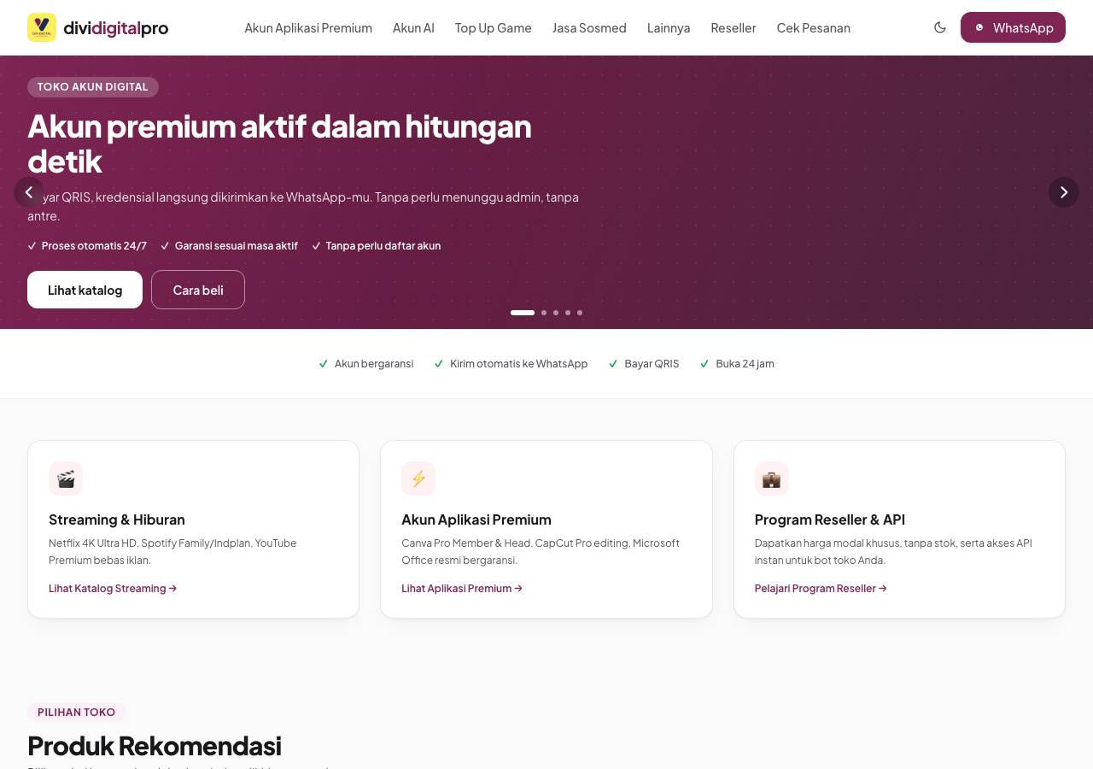Click the Cara beli button
The image size is (1093, 769).
pyautogui.click(x=198, y=290)
